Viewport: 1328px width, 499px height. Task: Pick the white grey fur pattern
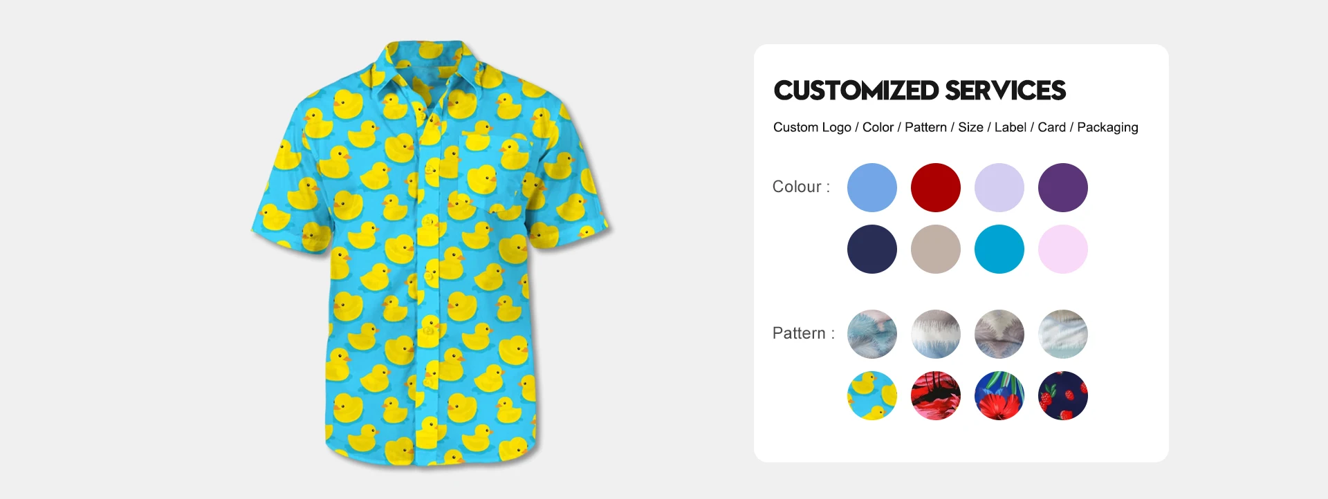935,334
